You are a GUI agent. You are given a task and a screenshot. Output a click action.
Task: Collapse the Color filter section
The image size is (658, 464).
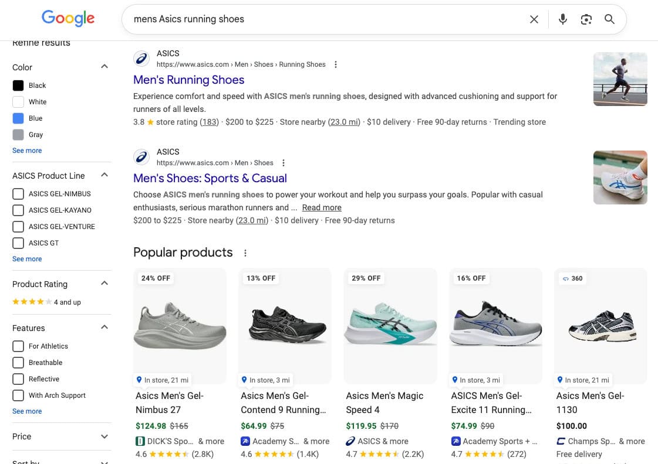pyautogui.click(x=104, y=67)
